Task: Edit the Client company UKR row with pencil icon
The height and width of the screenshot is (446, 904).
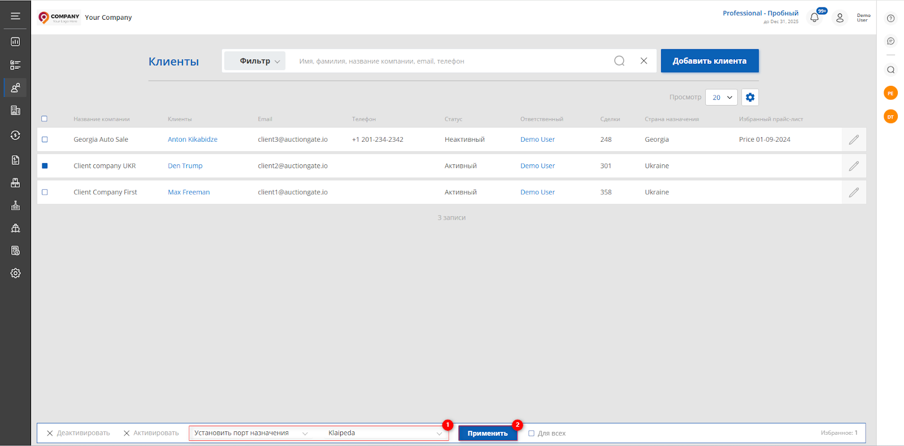Action: pyautogui.click(x=854, y=166)
